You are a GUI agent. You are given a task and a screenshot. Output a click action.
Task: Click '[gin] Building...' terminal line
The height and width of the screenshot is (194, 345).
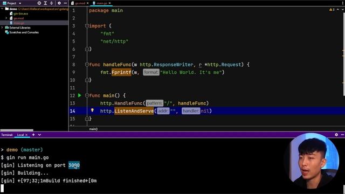pos(24,173)
